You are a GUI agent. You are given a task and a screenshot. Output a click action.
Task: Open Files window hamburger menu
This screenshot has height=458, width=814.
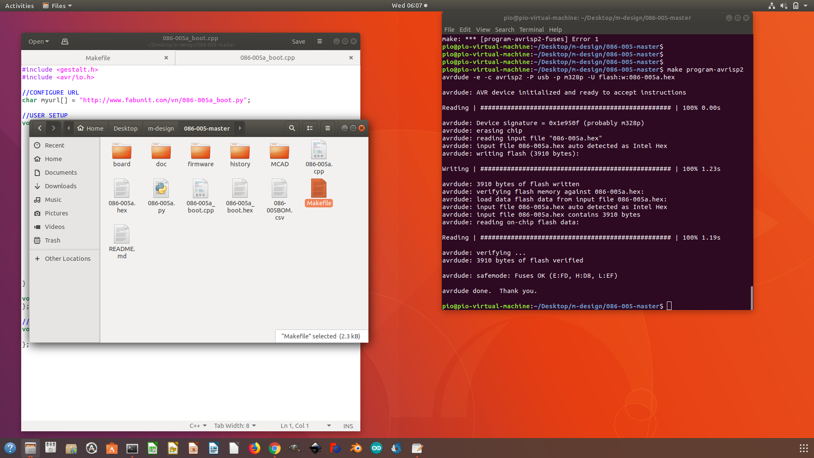(x=327, y=128)
